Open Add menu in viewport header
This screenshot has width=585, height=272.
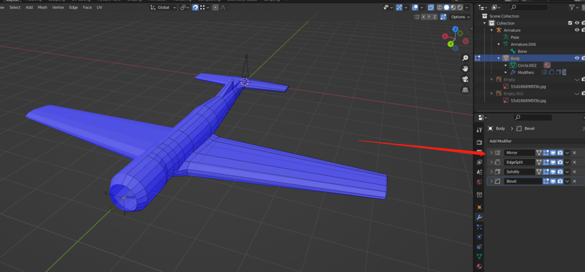(29, 8)
